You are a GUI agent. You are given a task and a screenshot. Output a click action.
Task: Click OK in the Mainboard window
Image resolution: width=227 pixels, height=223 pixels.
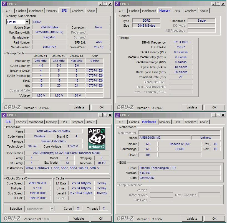click(x=214, y=219)
